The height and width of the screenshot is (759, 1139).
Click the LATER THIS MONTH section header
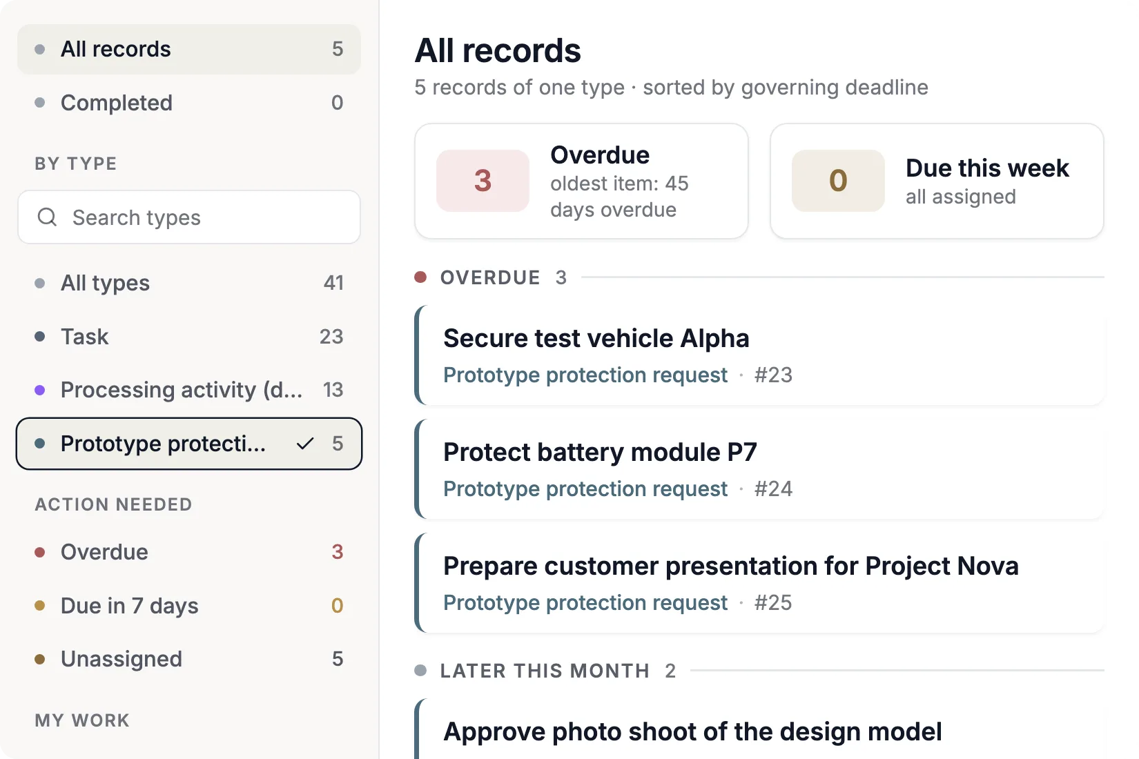point(545,671)
